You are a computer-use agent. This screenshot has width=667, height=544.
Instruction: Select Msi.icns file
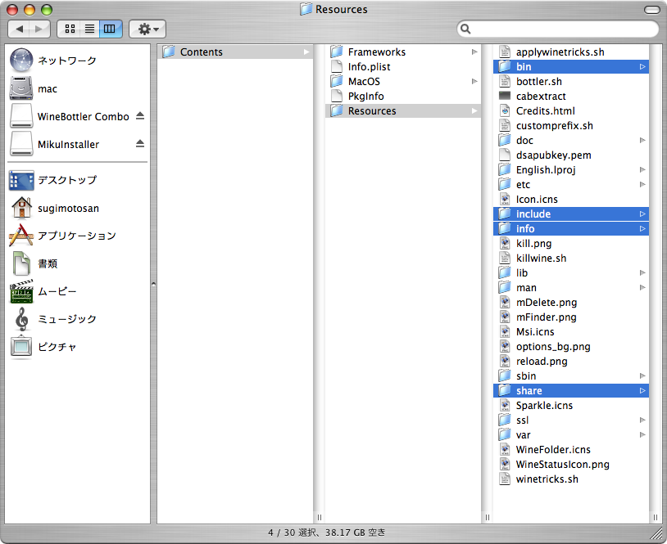click(x=571, y=331)
